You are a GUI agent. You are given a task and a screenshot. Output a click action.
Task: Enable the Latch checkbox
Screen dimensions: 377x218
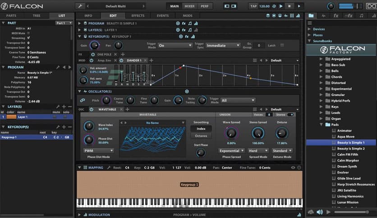[282, 45]
